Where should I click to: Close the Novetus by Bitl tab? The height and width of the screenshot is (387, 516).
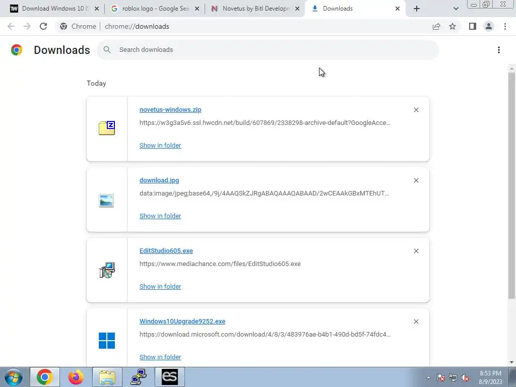click(x=297, y=9)
